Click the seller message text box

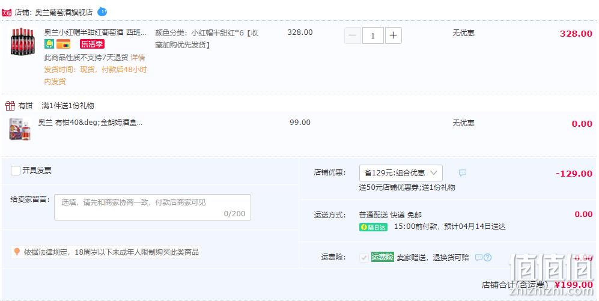153,207
